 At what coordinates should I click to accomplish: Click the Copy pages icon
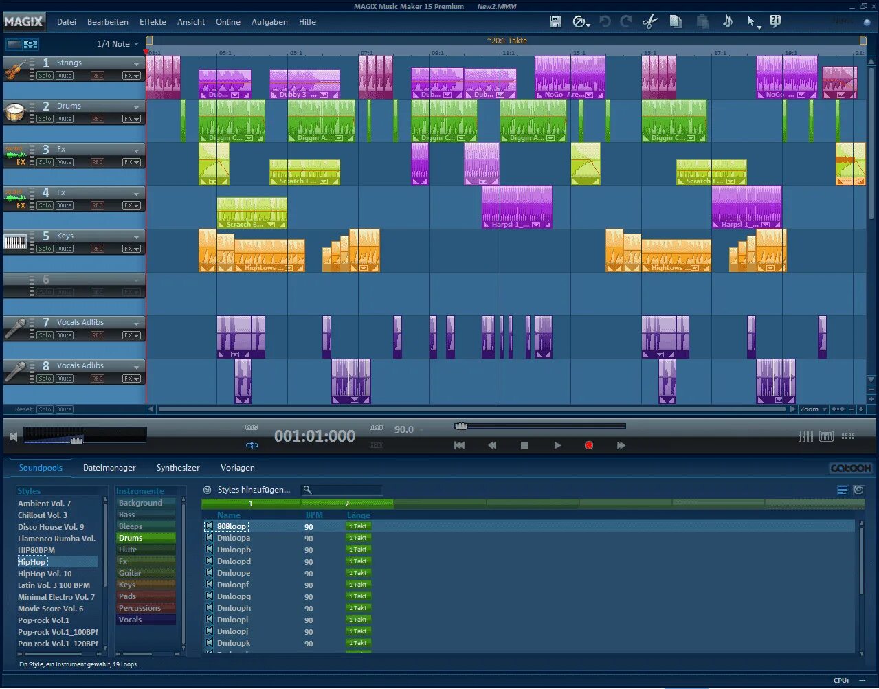coord(676,22)
